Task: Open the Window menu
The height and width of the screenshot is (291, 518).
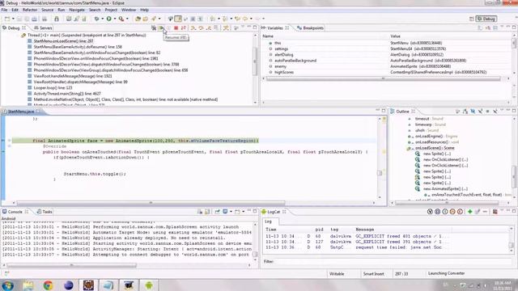Action: pos(129,10)
